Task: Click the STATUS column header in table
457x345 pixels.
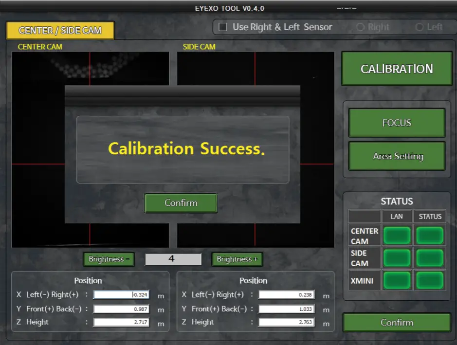Action: coord(430,217)
